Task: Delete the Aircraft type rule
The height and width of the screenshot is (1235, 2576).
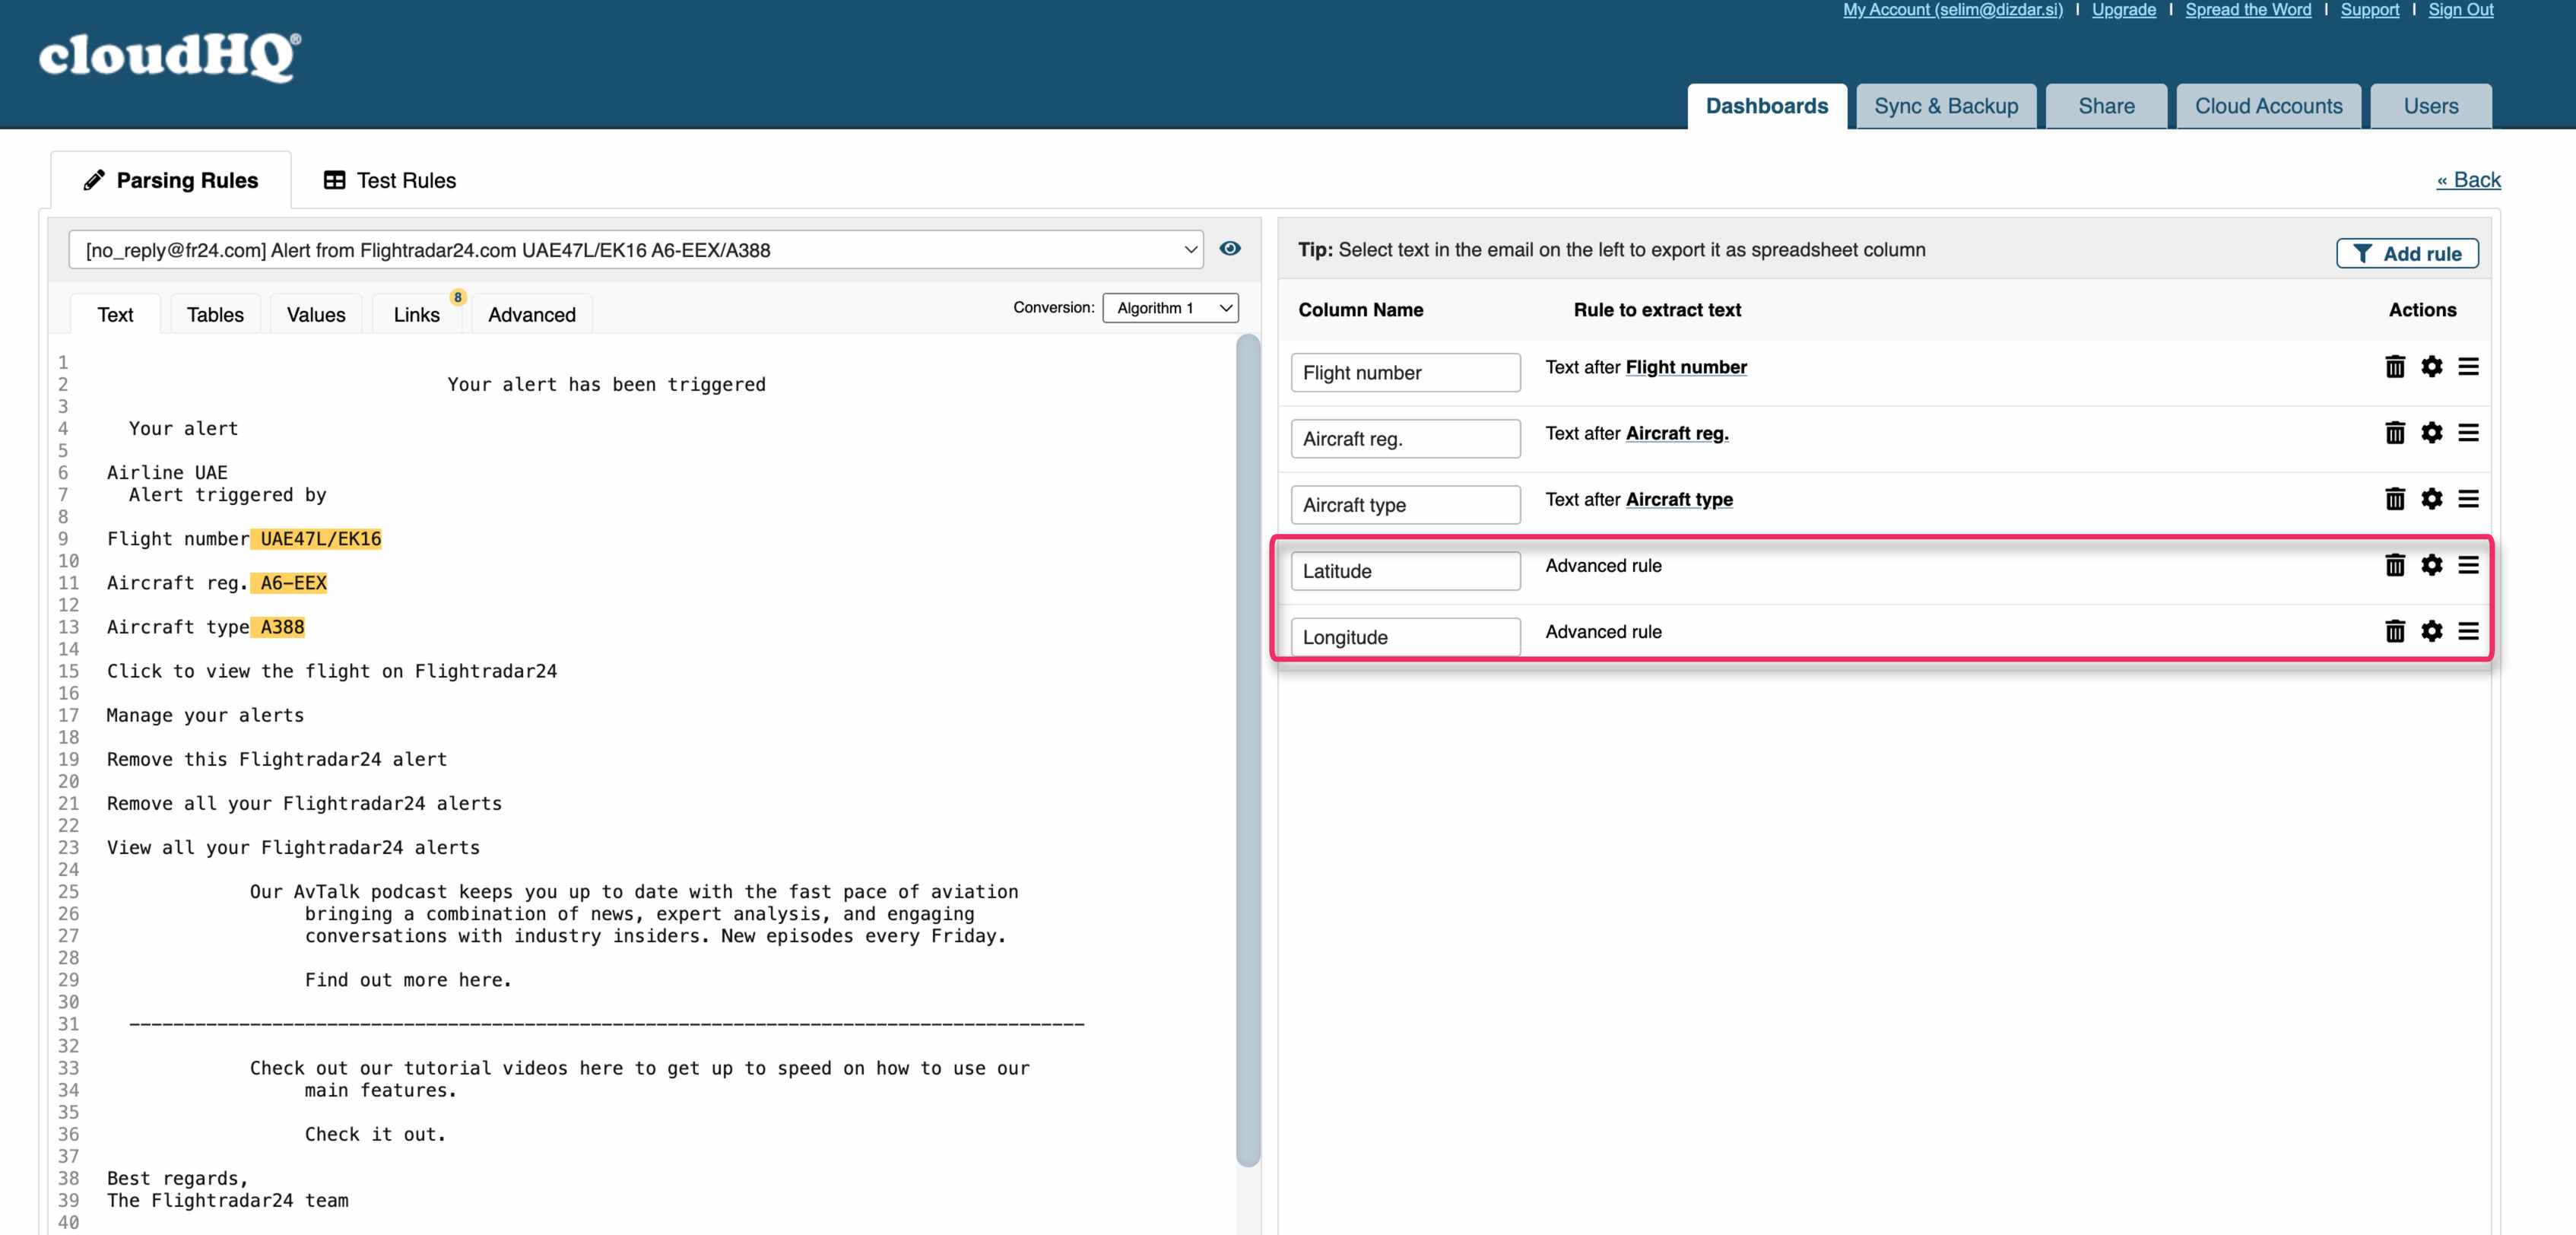Action: [2394, 499]
